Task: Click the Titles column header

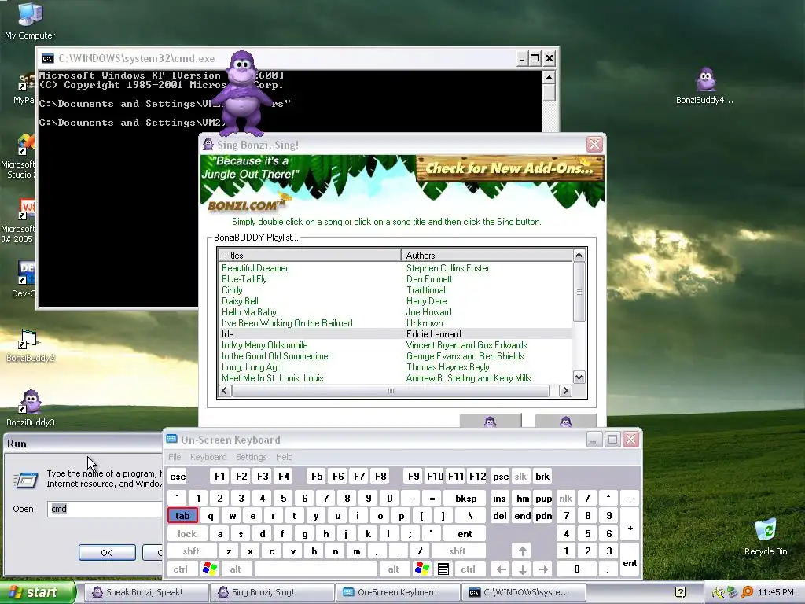Action: (310, 256)
